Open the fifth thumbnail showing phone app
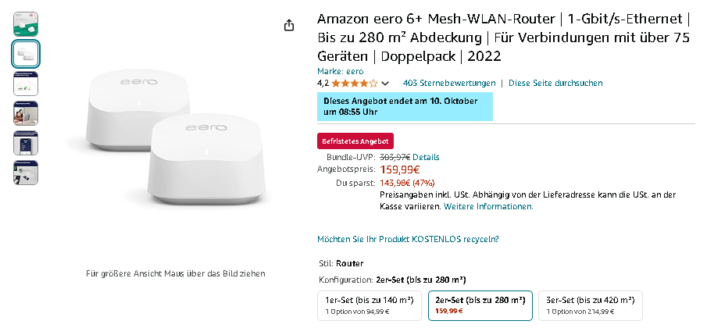The height and width of the screenshot is (328, 707). coord(26,143)
